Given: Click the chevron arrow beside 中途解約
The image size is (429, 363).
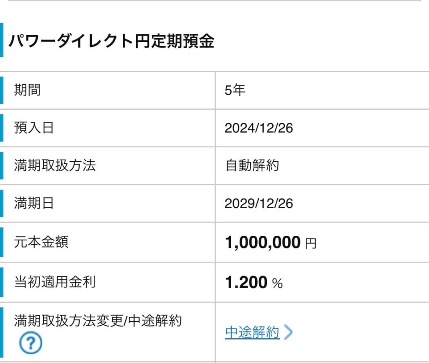Looking at the screenshot, I should pos(288,333).
